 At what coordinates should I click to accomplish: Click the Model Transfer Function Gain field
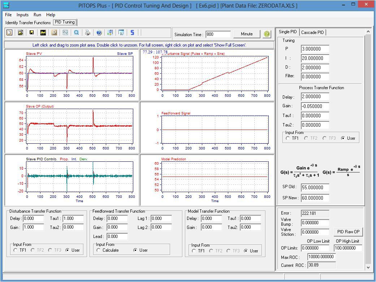coord(211,227)
